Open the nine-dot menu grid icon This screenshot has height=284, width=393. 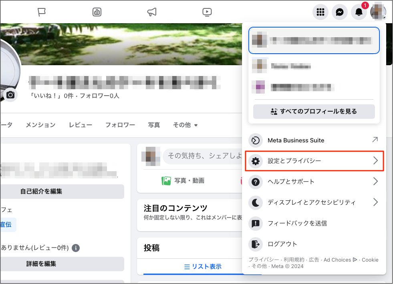[x=320, y=12]
